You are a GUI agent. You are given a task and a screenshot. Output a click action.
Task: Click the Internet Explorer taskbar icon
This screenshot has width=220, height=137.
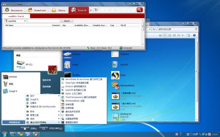13,134
